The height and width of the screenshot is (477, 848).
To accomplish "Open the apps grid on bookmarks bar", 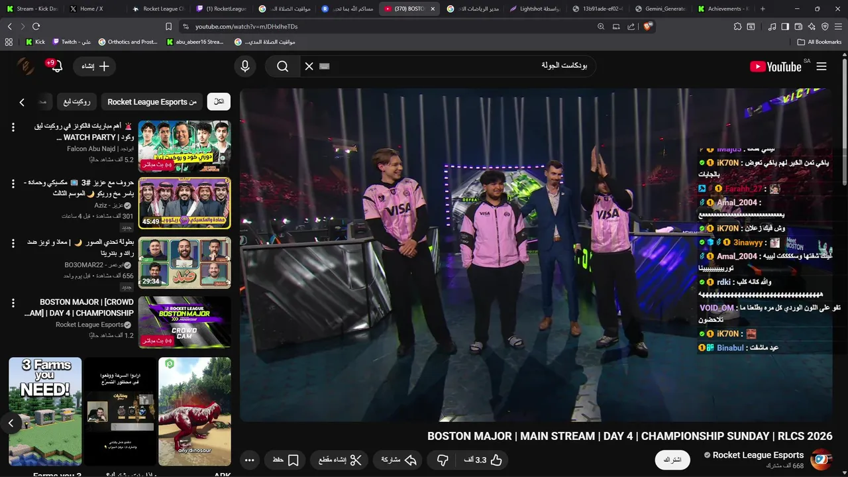I will tap(9, 42).
